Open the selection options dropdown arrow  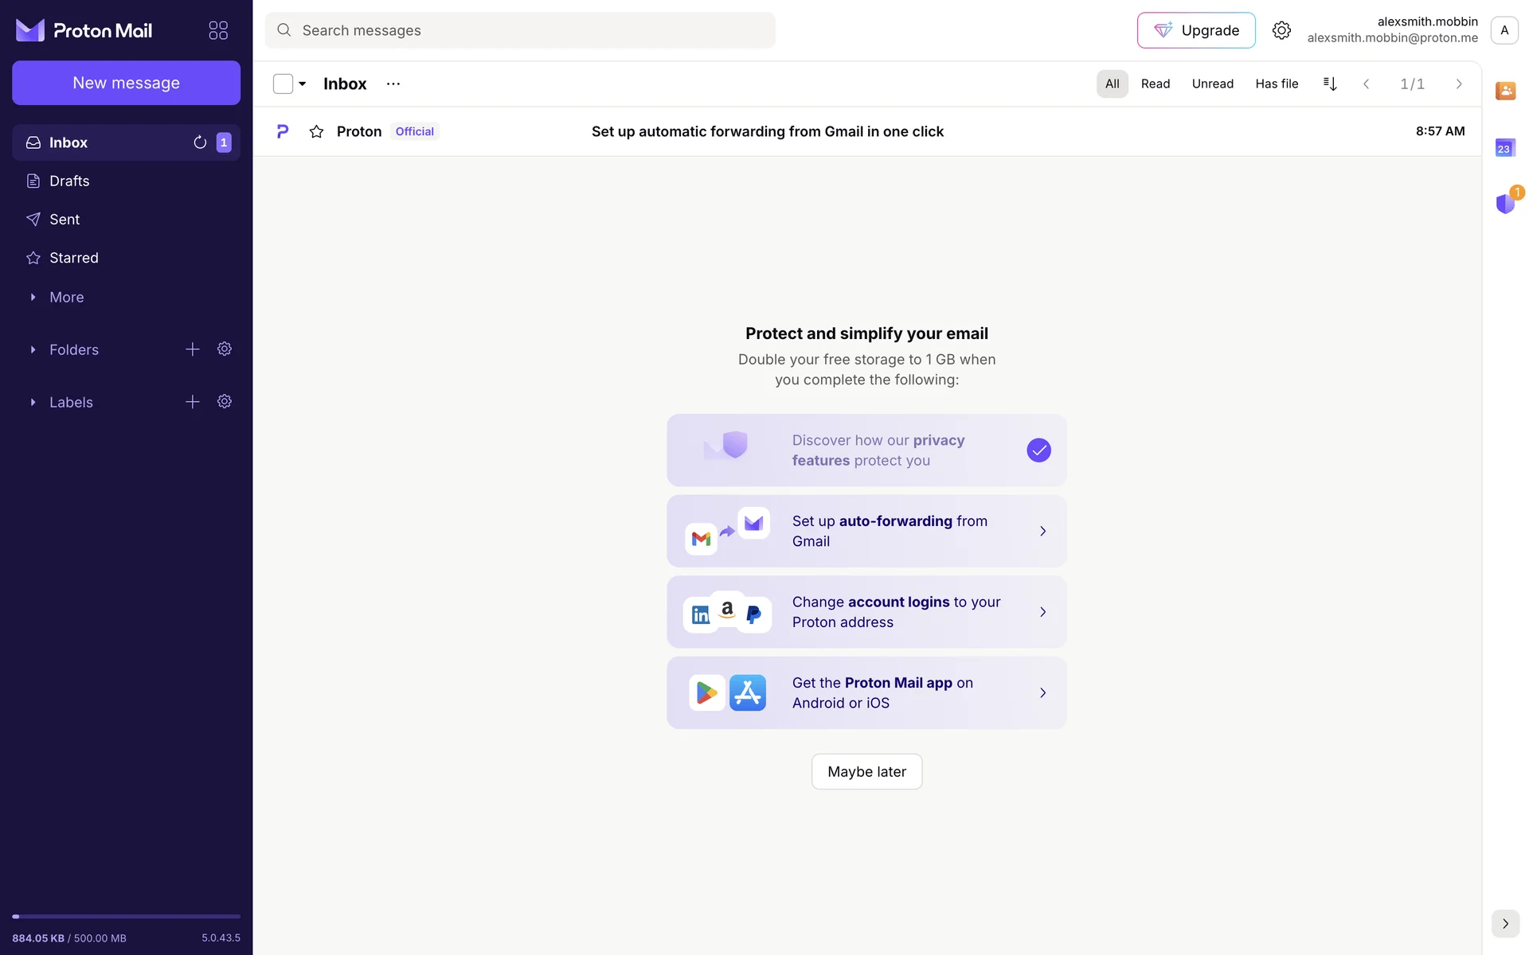click(303, 84)
